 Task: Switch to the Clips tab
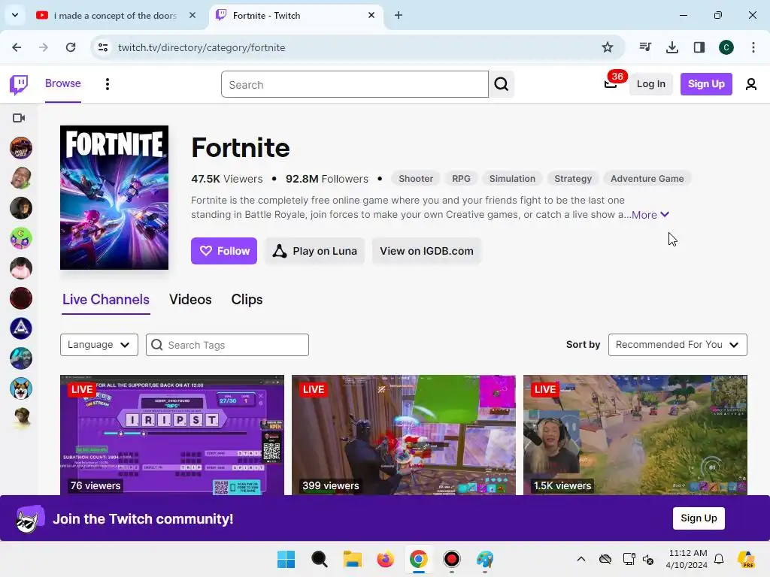247,299
